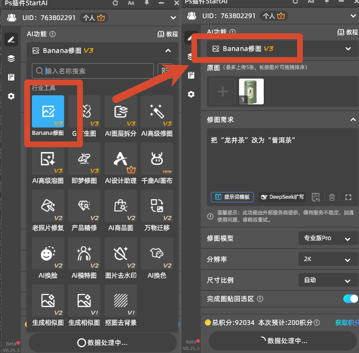This screenshot has height=353, width=359.
Task: Click the UID: 763802291 text in right panel
Action: (229, 16)
